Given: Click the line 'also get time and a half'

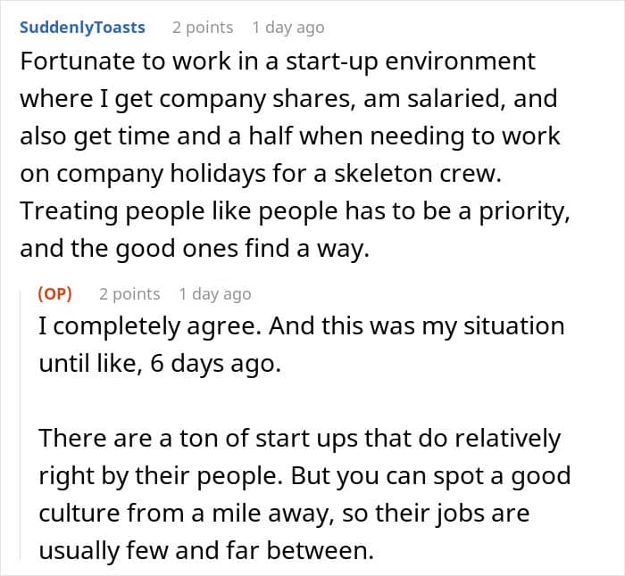Looking at the screenshot, I should (290, 136).
